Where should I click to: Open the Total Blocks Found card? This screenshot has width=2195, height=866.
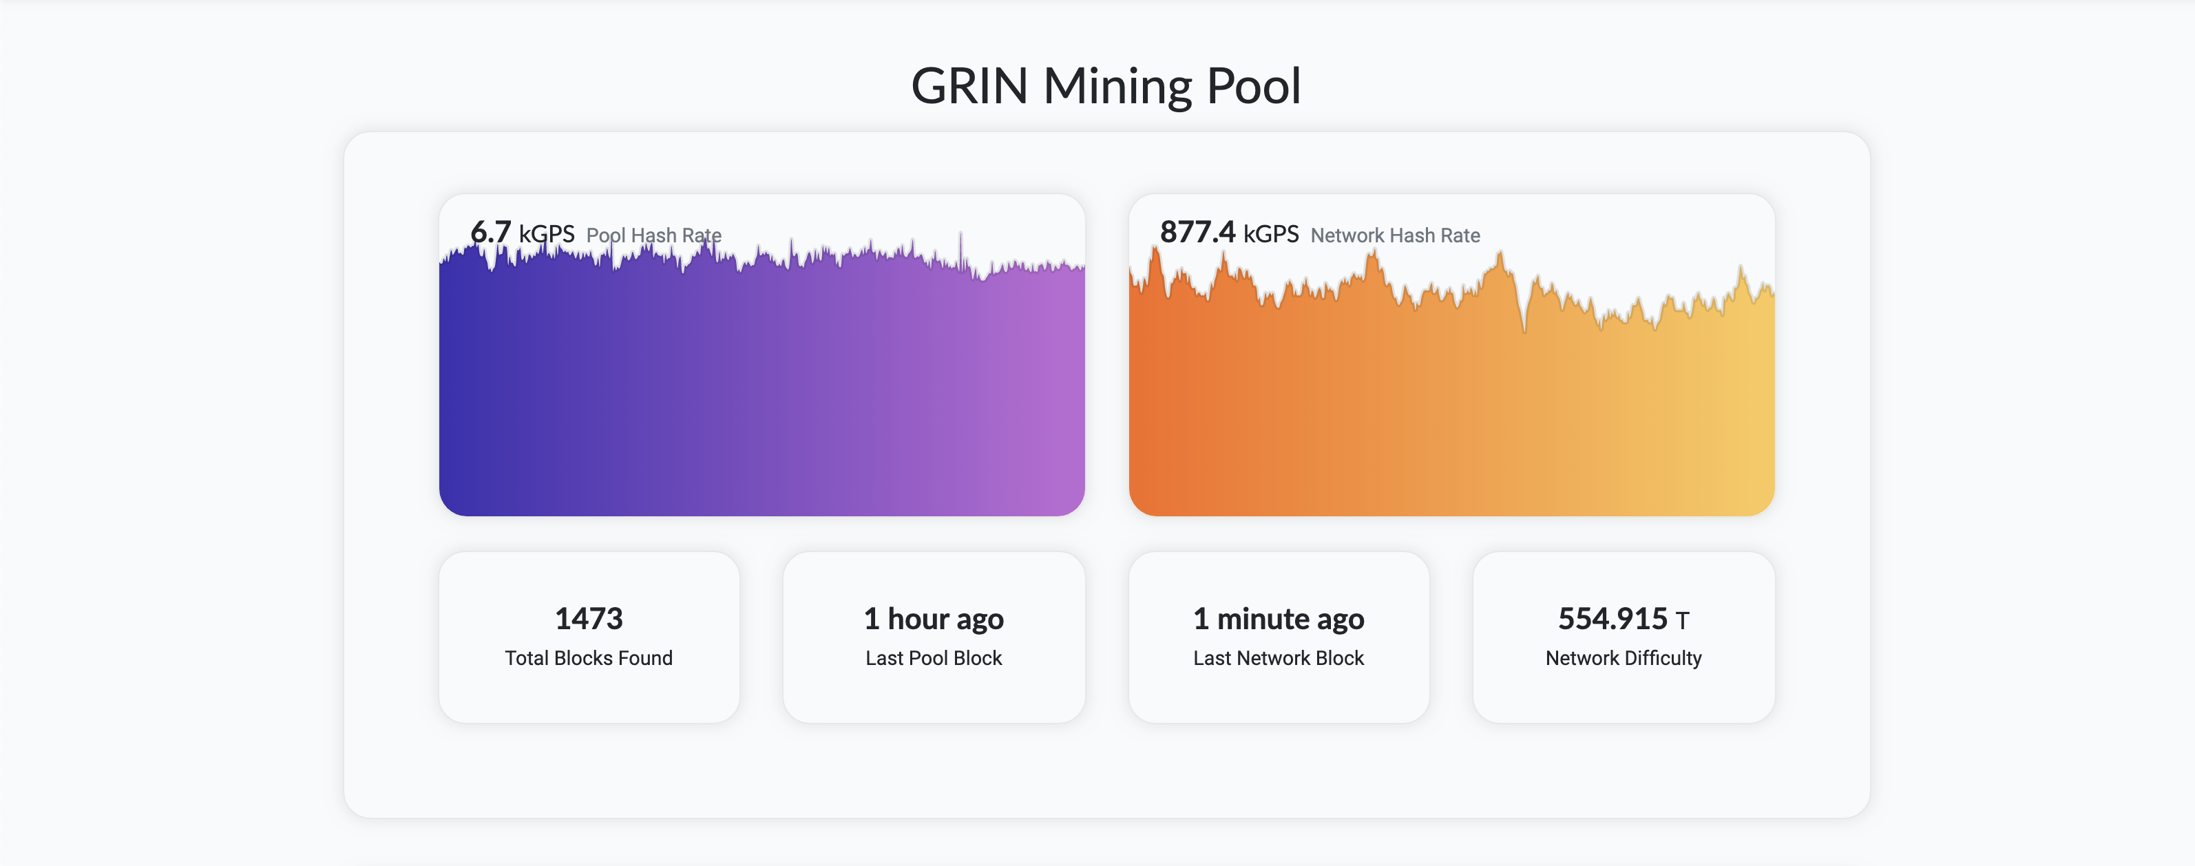(589, 637)
